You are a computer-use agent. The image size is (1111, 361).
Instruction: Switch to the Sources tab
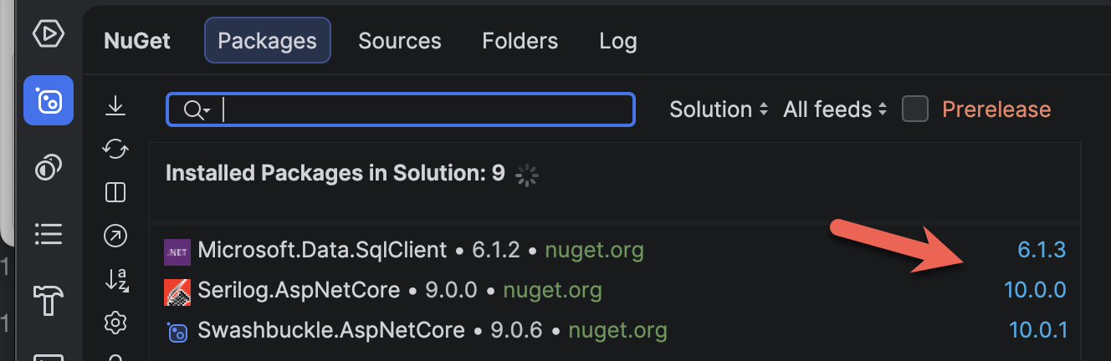[399, 41]
